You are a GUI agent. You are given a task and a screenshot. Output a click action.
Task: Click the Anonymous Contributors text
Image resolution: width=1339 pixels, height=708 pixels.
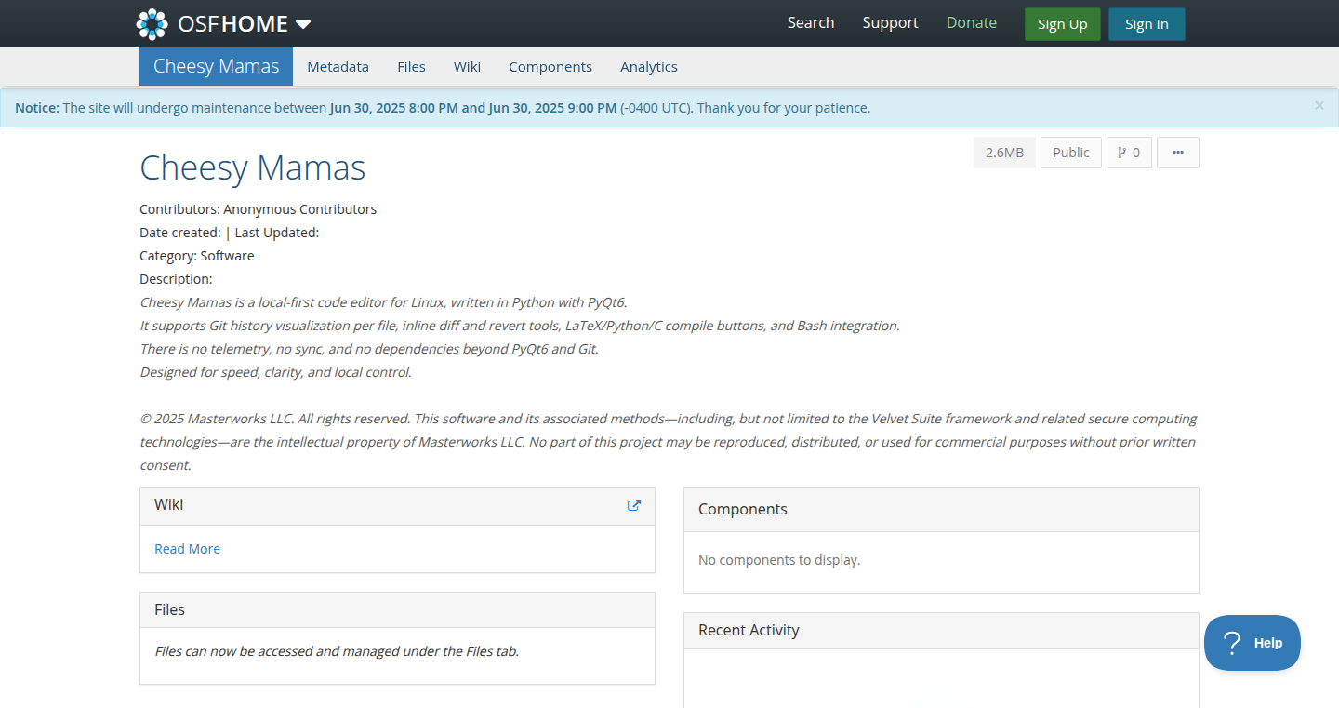[x=299, y=209]
